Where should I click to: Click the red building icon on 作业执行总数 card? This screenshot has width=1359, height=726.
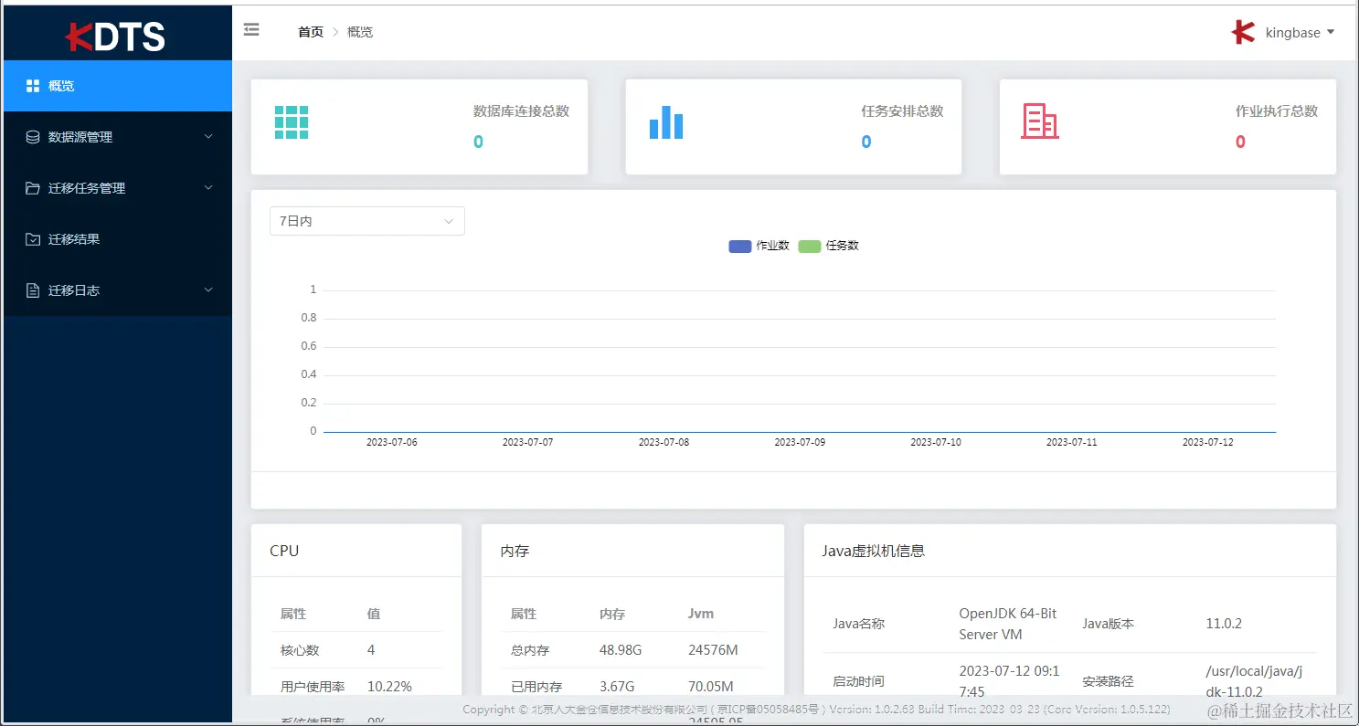(x=1037, y=122)
